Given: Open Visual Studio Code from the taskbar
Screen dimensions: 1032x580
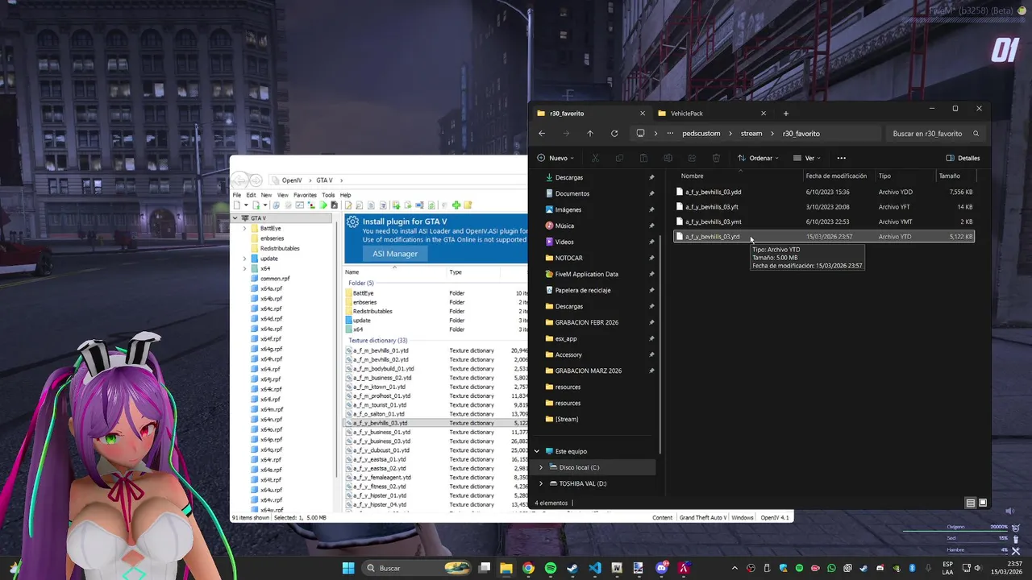Looking at the screenshot, I should click(595, 568).
